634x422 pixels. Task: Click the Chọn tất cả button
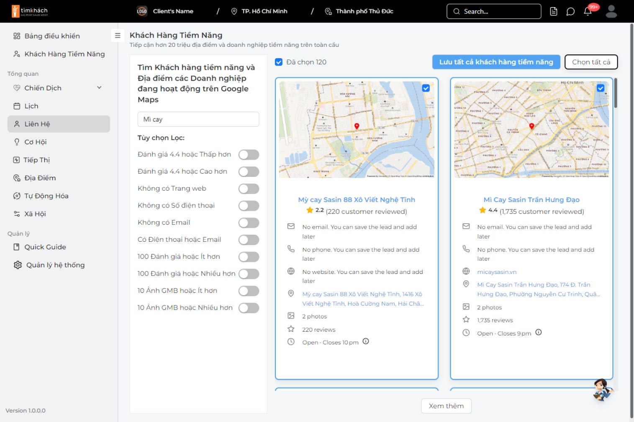click(591, 62)
